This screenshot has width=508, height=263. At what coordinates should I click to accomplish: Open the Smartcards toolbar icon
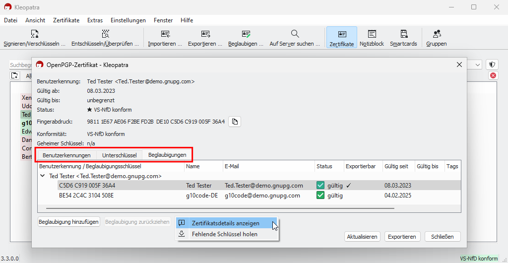point(403,34)
